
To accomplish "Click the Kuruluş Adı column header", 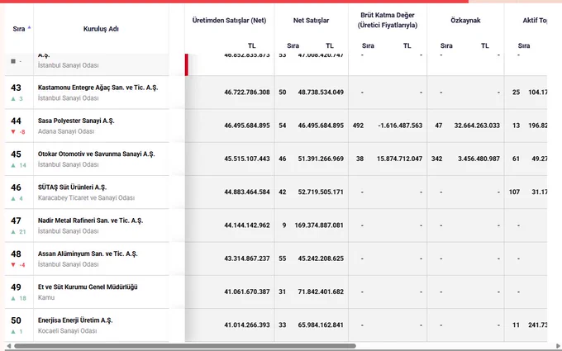I will [101, 29].
